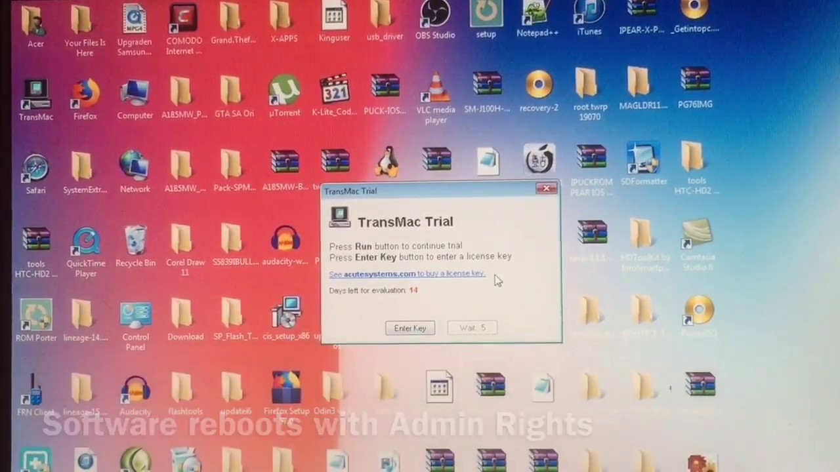
Task: Open the Recycle Bin
Action: [135, 247]
